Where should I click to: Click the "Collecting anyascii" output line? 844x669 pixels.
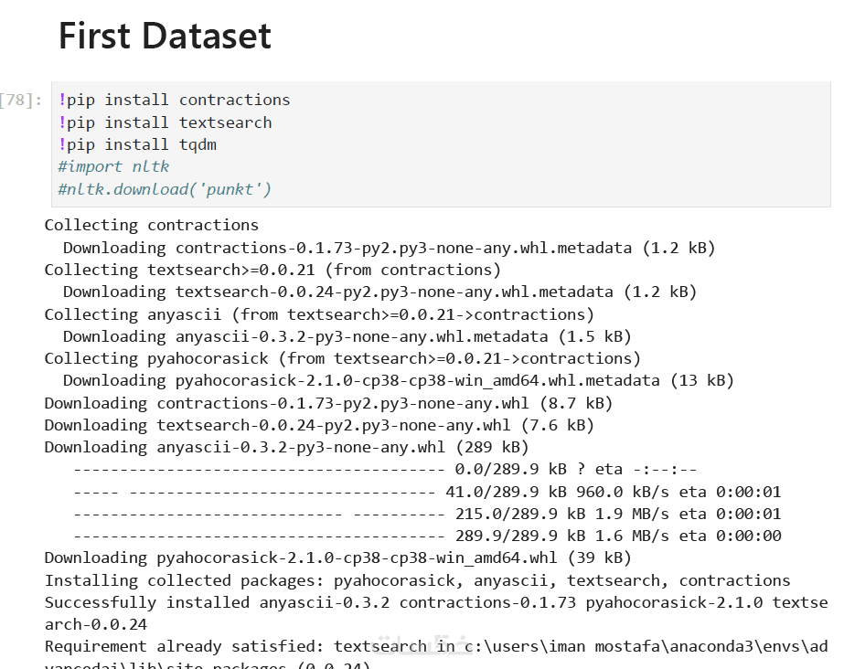(319, 314)
